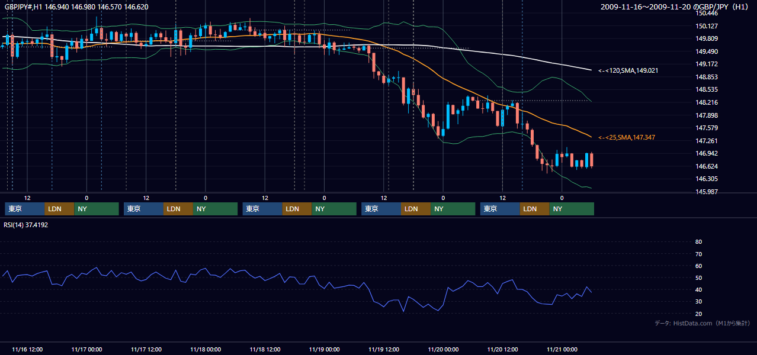Click the 11/19 00:00 time axis label
Viewport: 757px width, 355px height.
coord(325,349)
